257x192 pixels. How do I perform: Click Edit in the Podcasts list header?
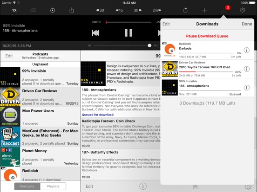click(x=9, y=56)
